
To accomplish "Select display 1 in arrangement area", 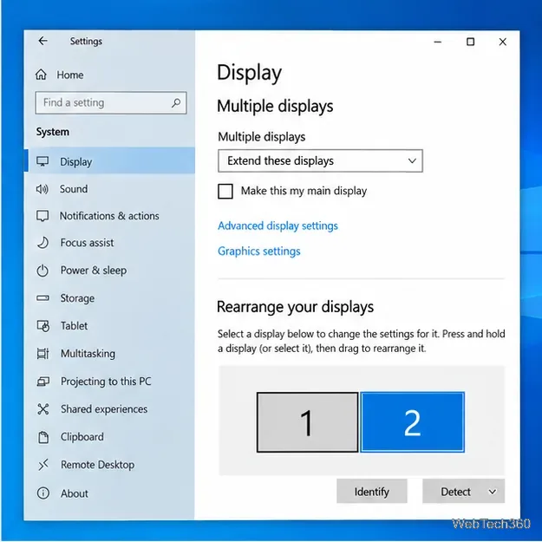I will coord(307,422).
